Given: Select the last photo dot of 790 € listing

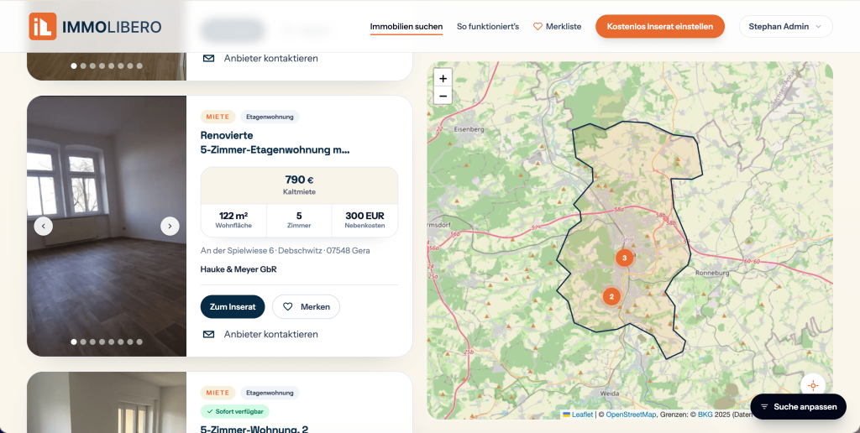Looking at the screenshot, I should pyautogui.click(x=139, y=342).
